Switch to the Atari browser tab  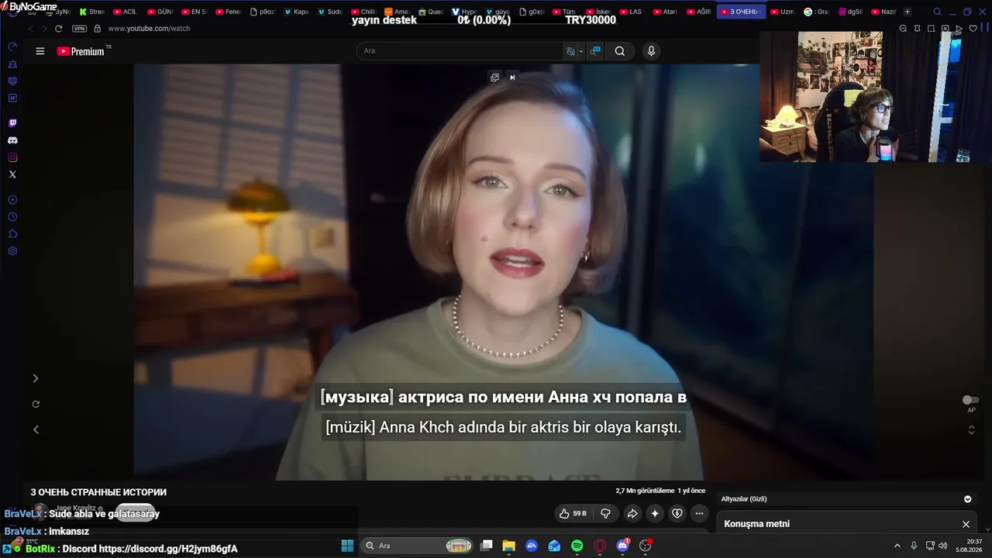coord(666,12)
